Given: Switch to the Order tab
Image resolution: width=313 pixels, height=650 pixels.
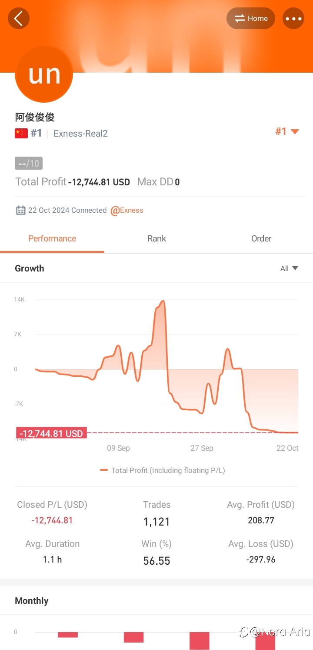Looking at the screenshot, I should [x=261, y=238].
